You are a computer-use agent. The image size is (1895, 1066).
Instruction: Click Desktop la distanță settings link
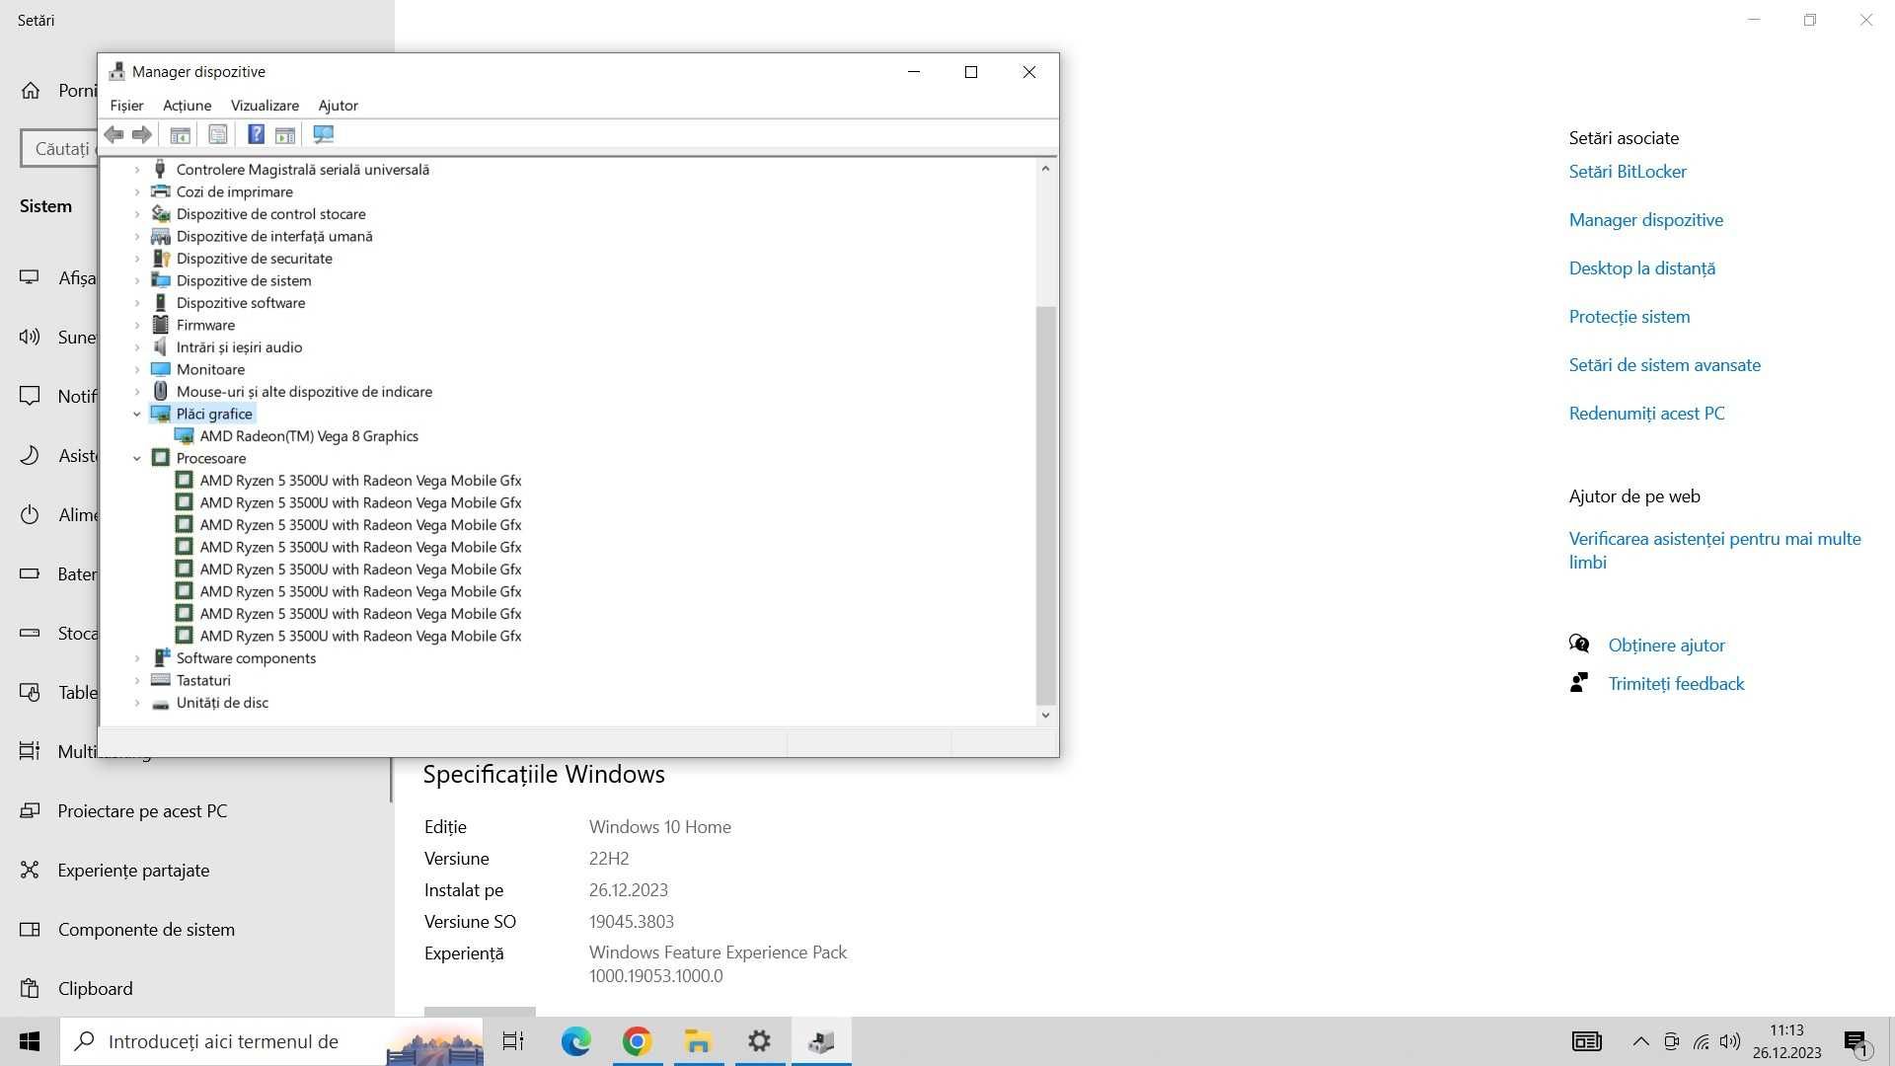click(x=1641, y=266)
